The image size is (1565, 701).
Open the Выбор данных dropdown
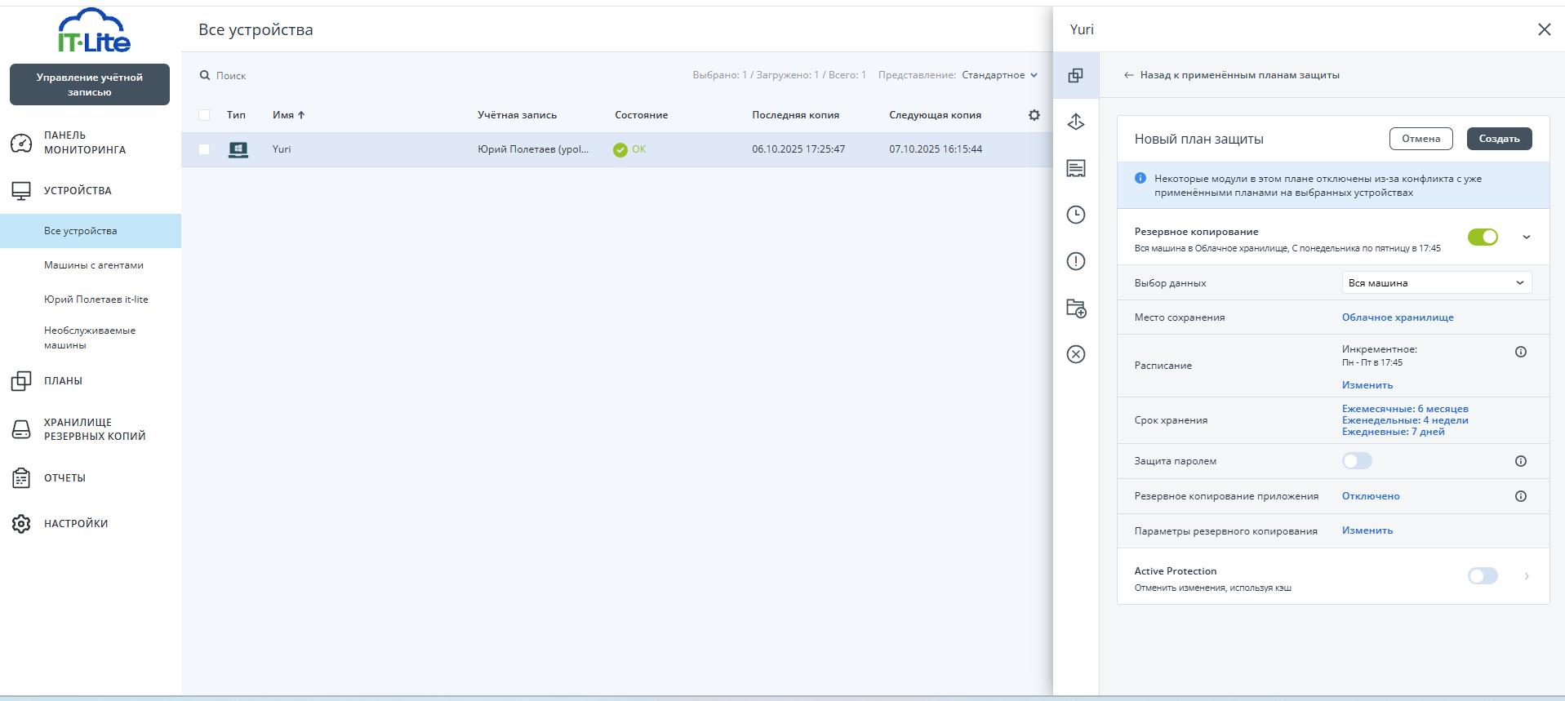coord(1436,283)
